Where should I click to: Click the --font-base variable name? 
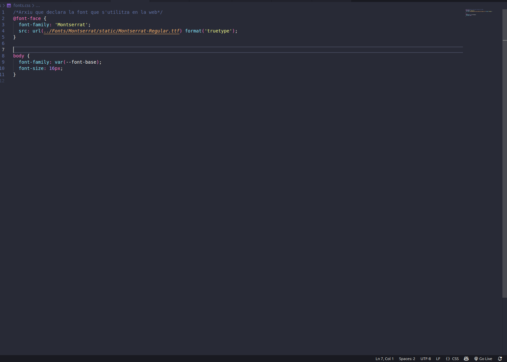tap(81, 62)
